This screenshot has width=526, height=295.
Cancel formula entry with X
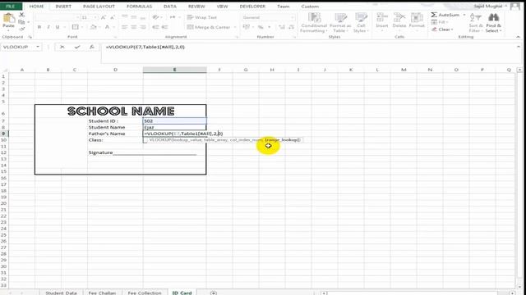coord(62,48)
